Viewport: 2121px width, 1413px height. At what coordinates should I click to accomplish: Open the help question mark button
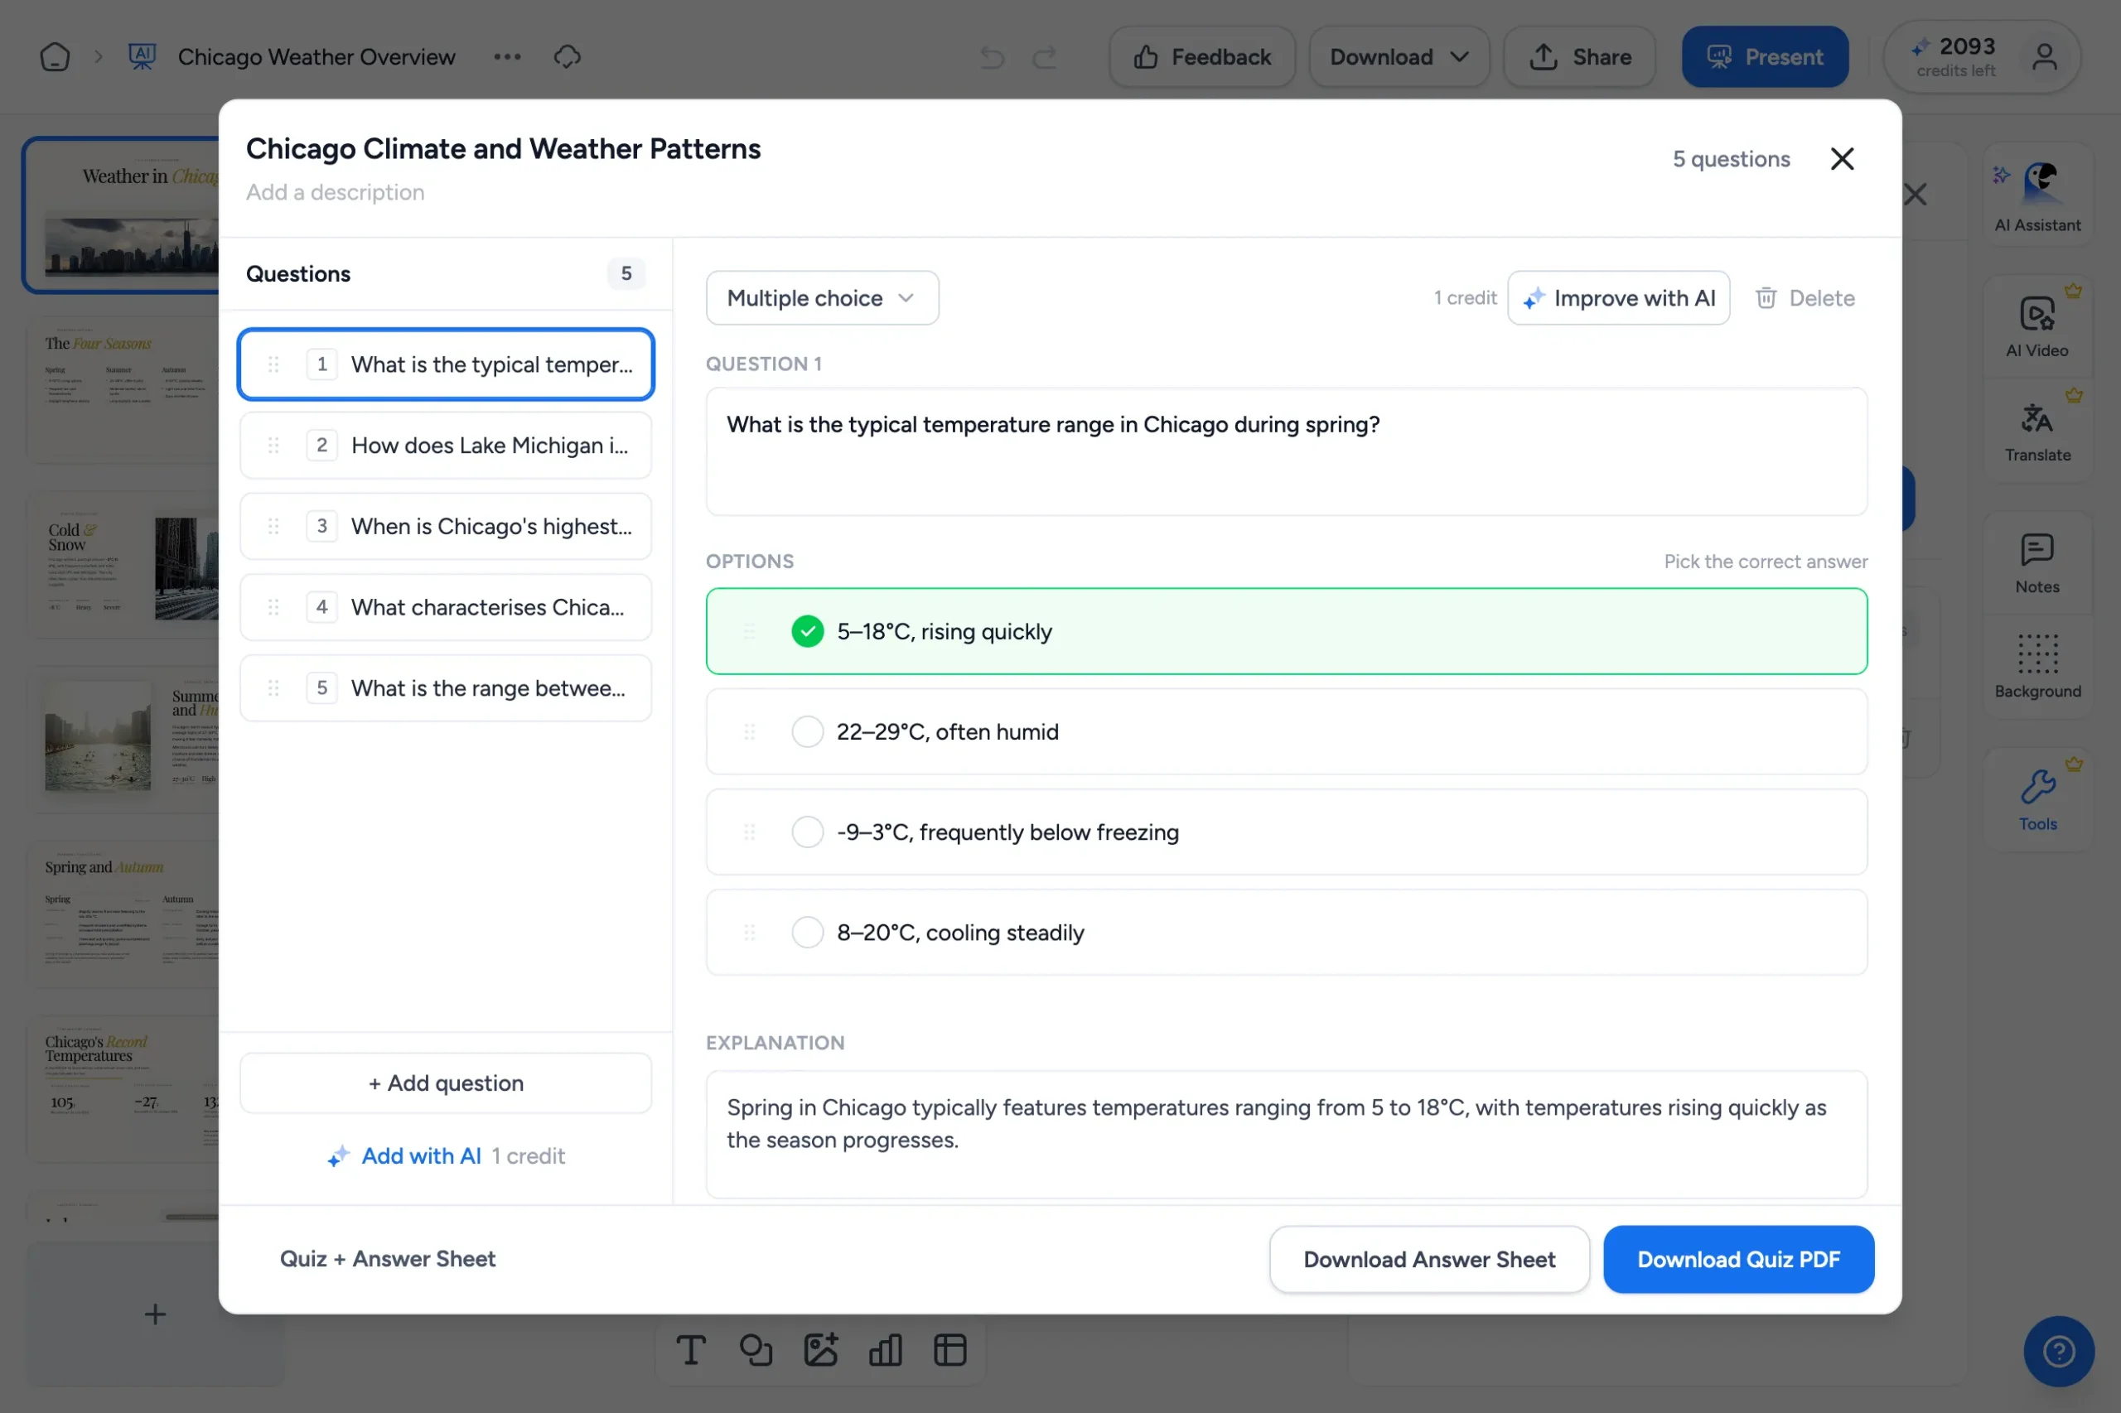pyautogui.click(x=2059, y=1351)
